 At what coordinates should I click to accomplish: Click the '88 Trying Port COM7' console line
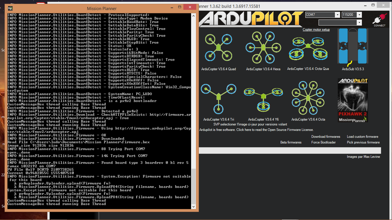[x=76, y=149]
